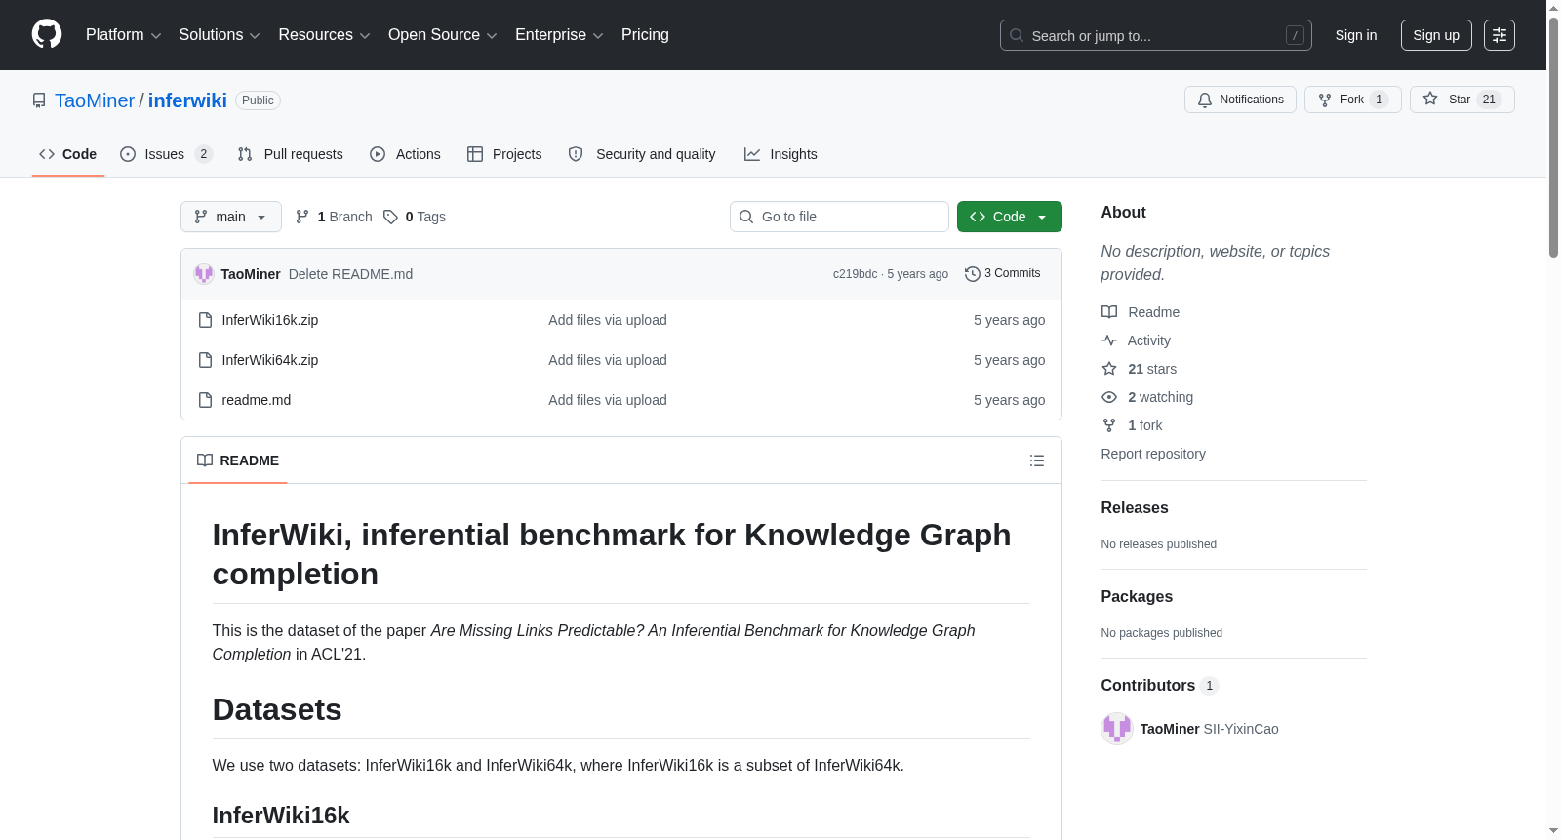Fork the repository
Image resolution: width=1561 pixels, height=840 pixels.
[1353, 100]
